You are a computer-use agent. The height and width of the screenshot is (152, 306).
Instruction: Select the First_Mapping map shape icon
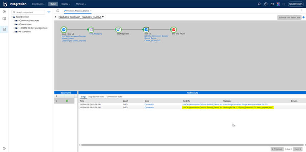91,30
